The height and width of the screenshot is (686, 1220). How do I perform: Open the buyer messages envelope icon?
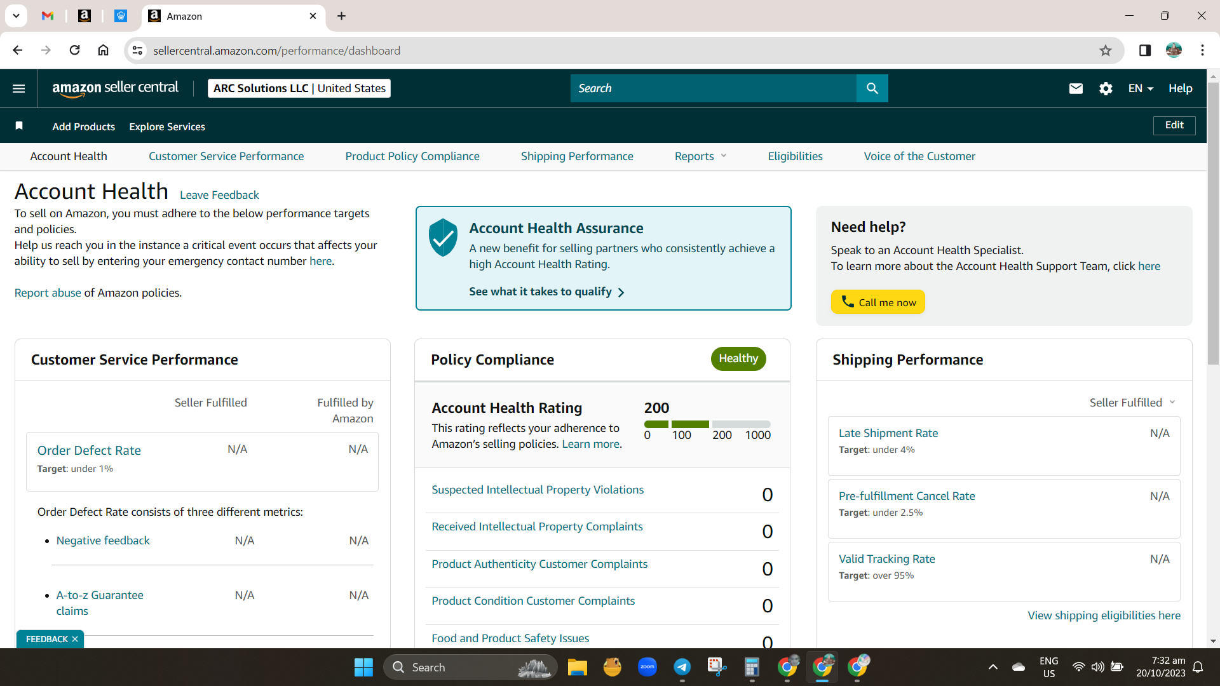point(1076,88)
